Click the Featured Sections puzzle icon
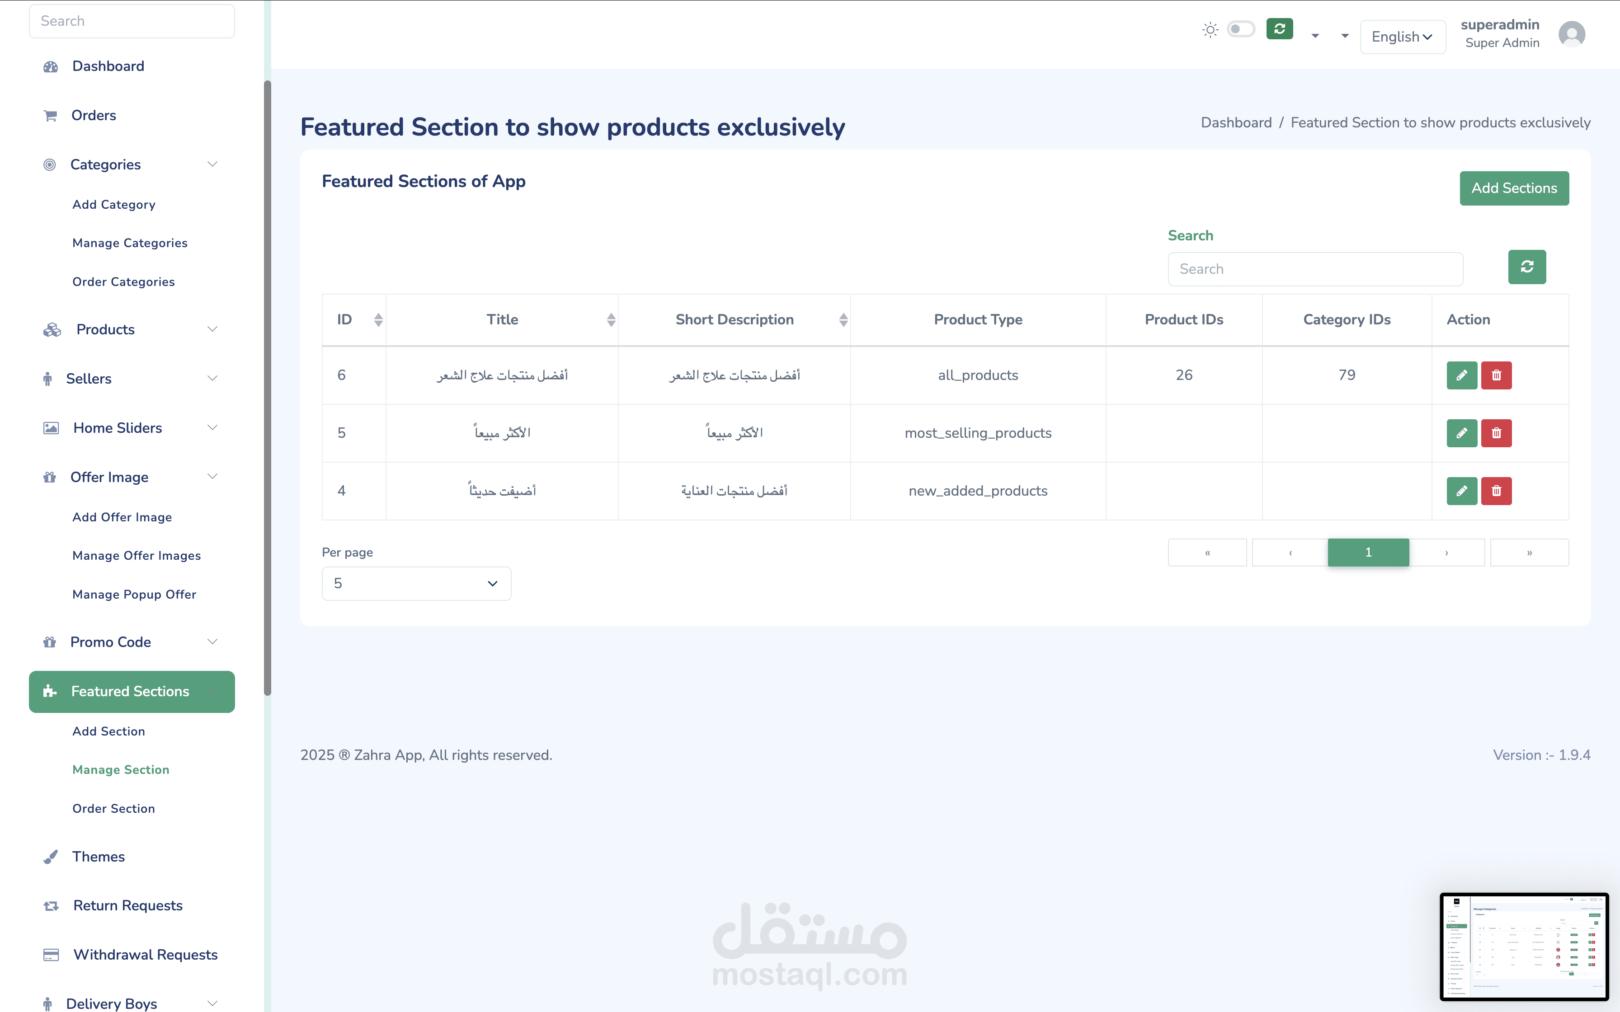 50,691
